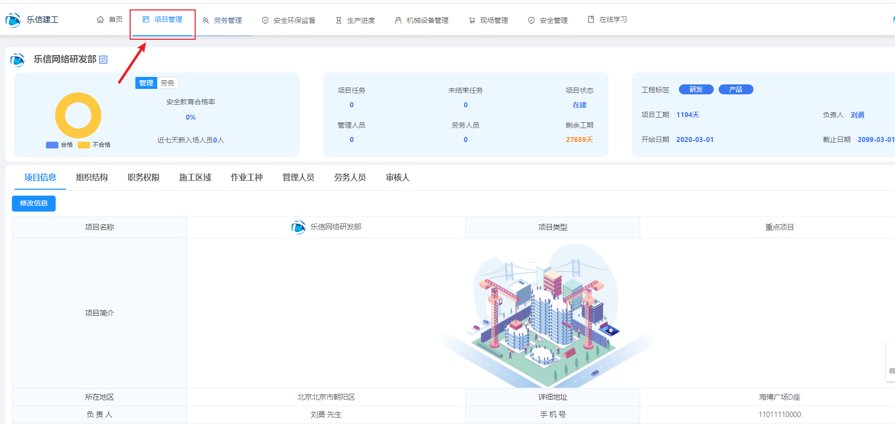Image resolution: width=895 pixels, height=424 pixels.
Task: Open the 劳务人员 tab
Action: tap(350, 178)
